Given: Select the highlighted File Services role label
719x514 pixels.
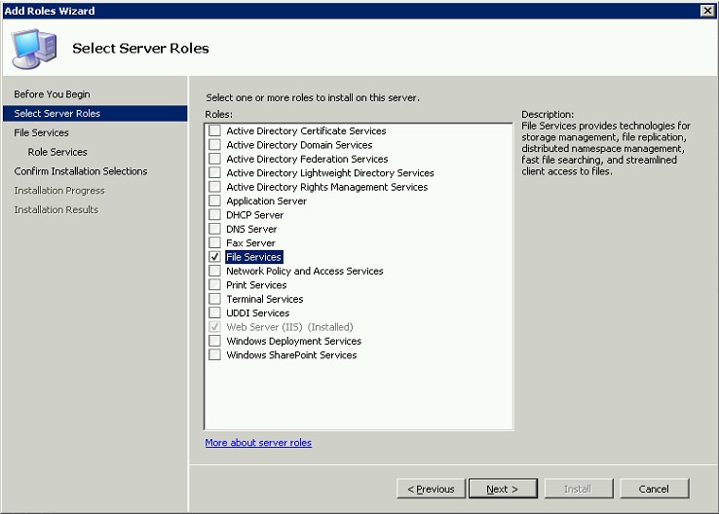Looking at the screenshot, I should pyautogui.click(x=253, y=257).
